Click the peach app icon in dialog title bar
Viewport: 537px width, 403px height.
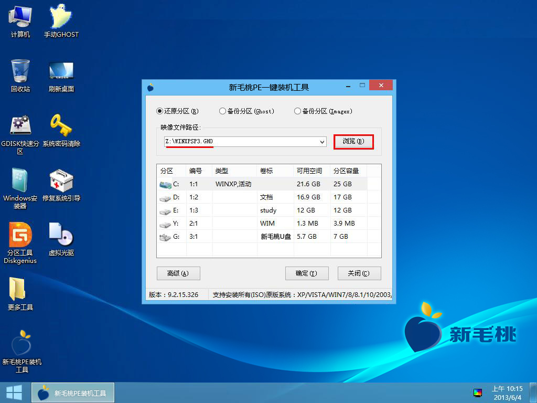[151, 88]
